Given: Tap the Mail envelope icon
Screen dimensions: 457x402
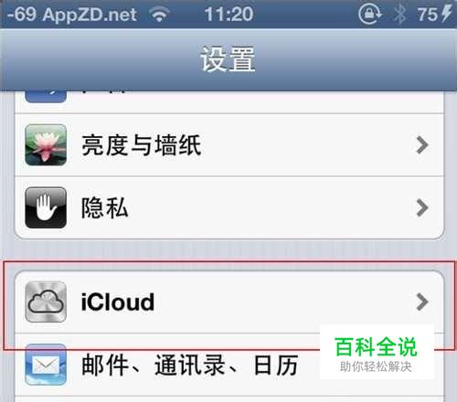Looking at the screenshot, I should click(x=46, y=365).
